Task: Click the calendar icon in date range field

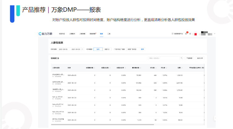Action: click(82, 49)
